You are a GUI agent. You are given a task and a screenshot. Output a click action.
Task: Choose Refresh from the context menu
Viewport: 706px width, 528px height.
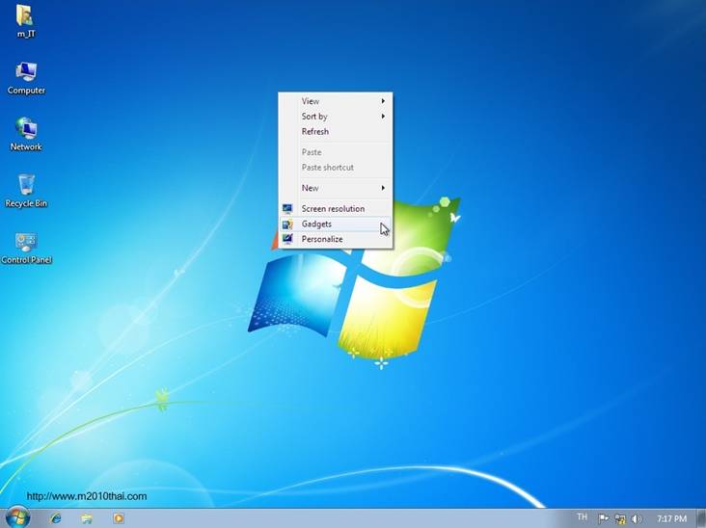(336, 131)
